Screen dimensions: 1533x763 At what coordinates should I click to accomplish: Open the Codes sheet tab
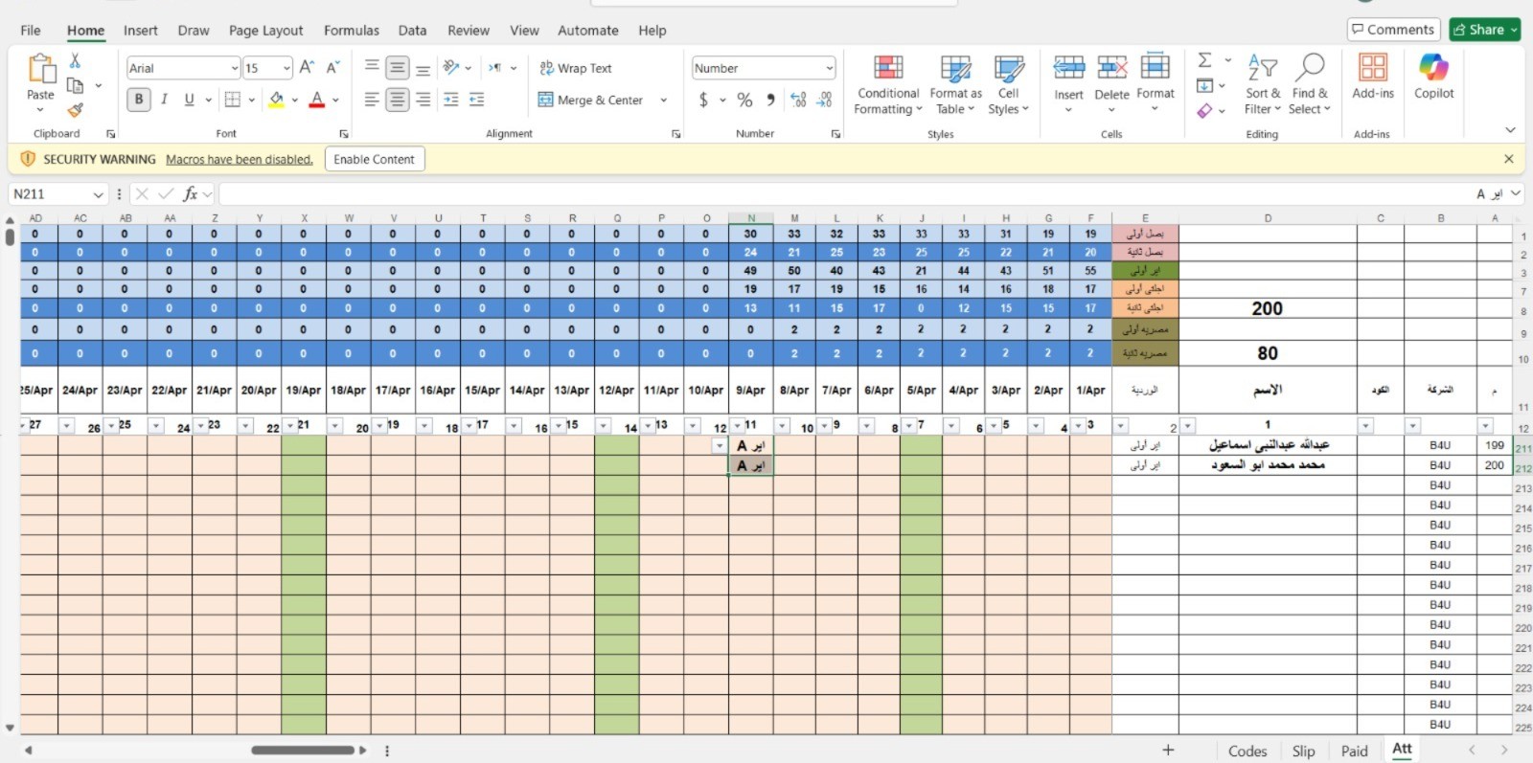point(1247,752)
